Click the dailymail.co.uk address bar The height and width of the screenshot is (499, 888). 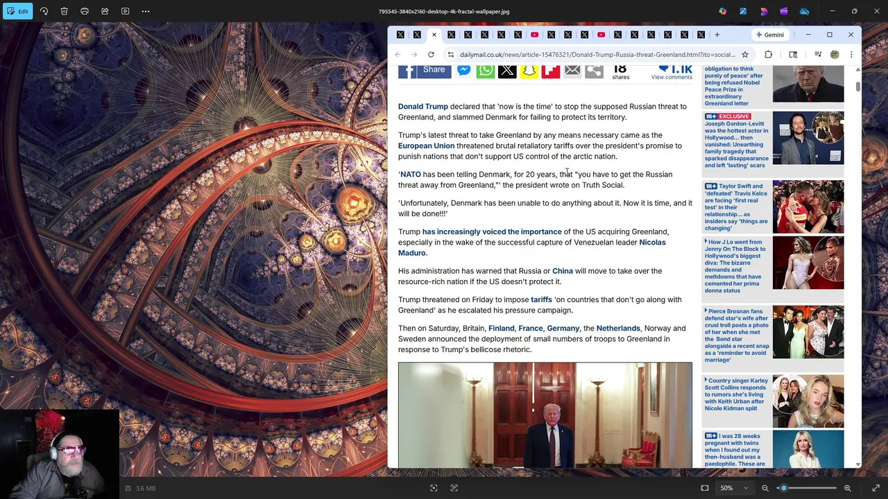(597, 54)
